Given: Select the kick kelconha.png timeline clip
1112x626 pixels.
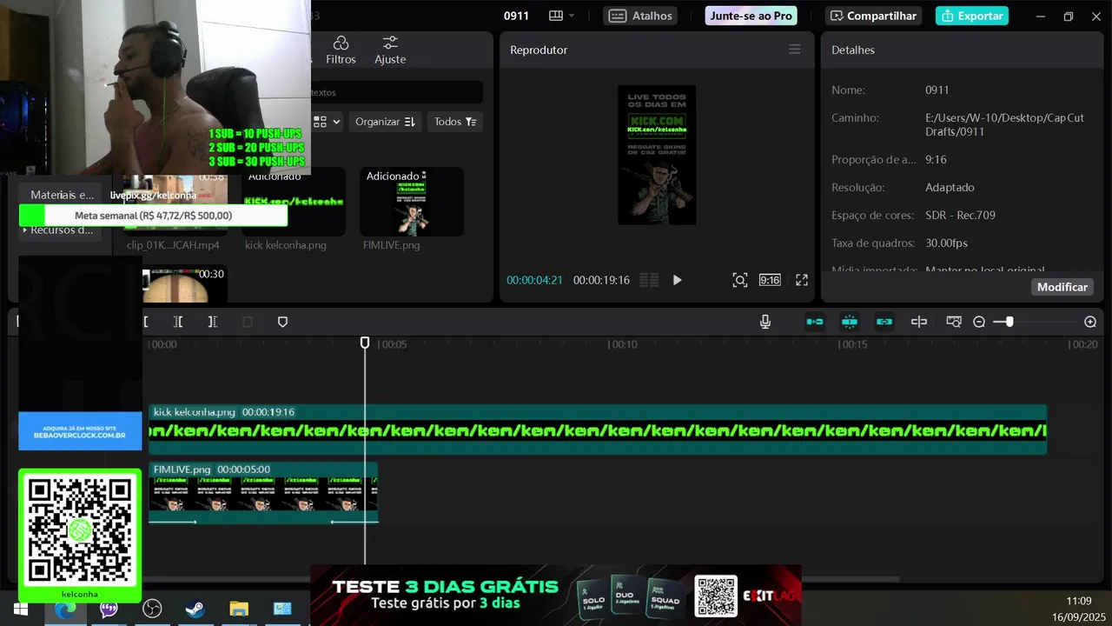Looking at the screenshot, I should coord(598,430).
